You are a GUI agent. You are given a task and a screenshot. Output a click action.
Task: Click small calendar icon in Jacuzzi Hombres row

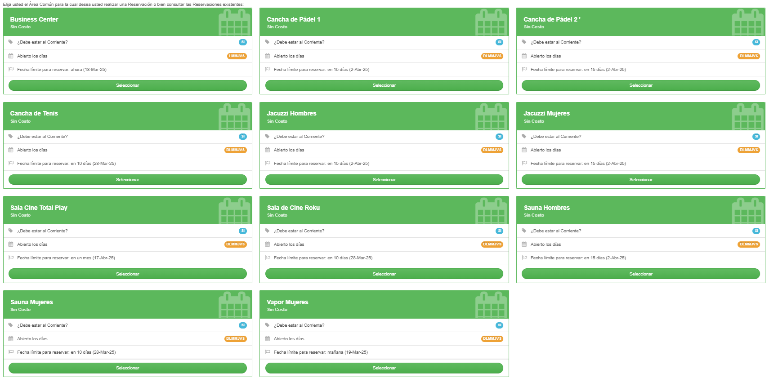click(268, 150)
